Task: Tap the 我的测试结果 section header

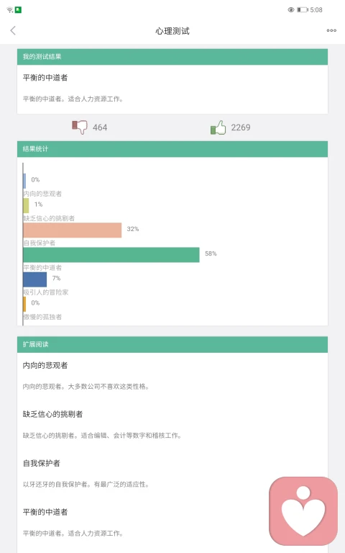Action: pos(172,57)
